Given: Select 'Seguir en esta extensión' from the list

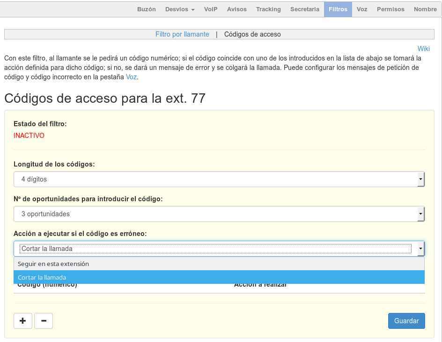Looking at the screenshot, I should coord(53,264).
